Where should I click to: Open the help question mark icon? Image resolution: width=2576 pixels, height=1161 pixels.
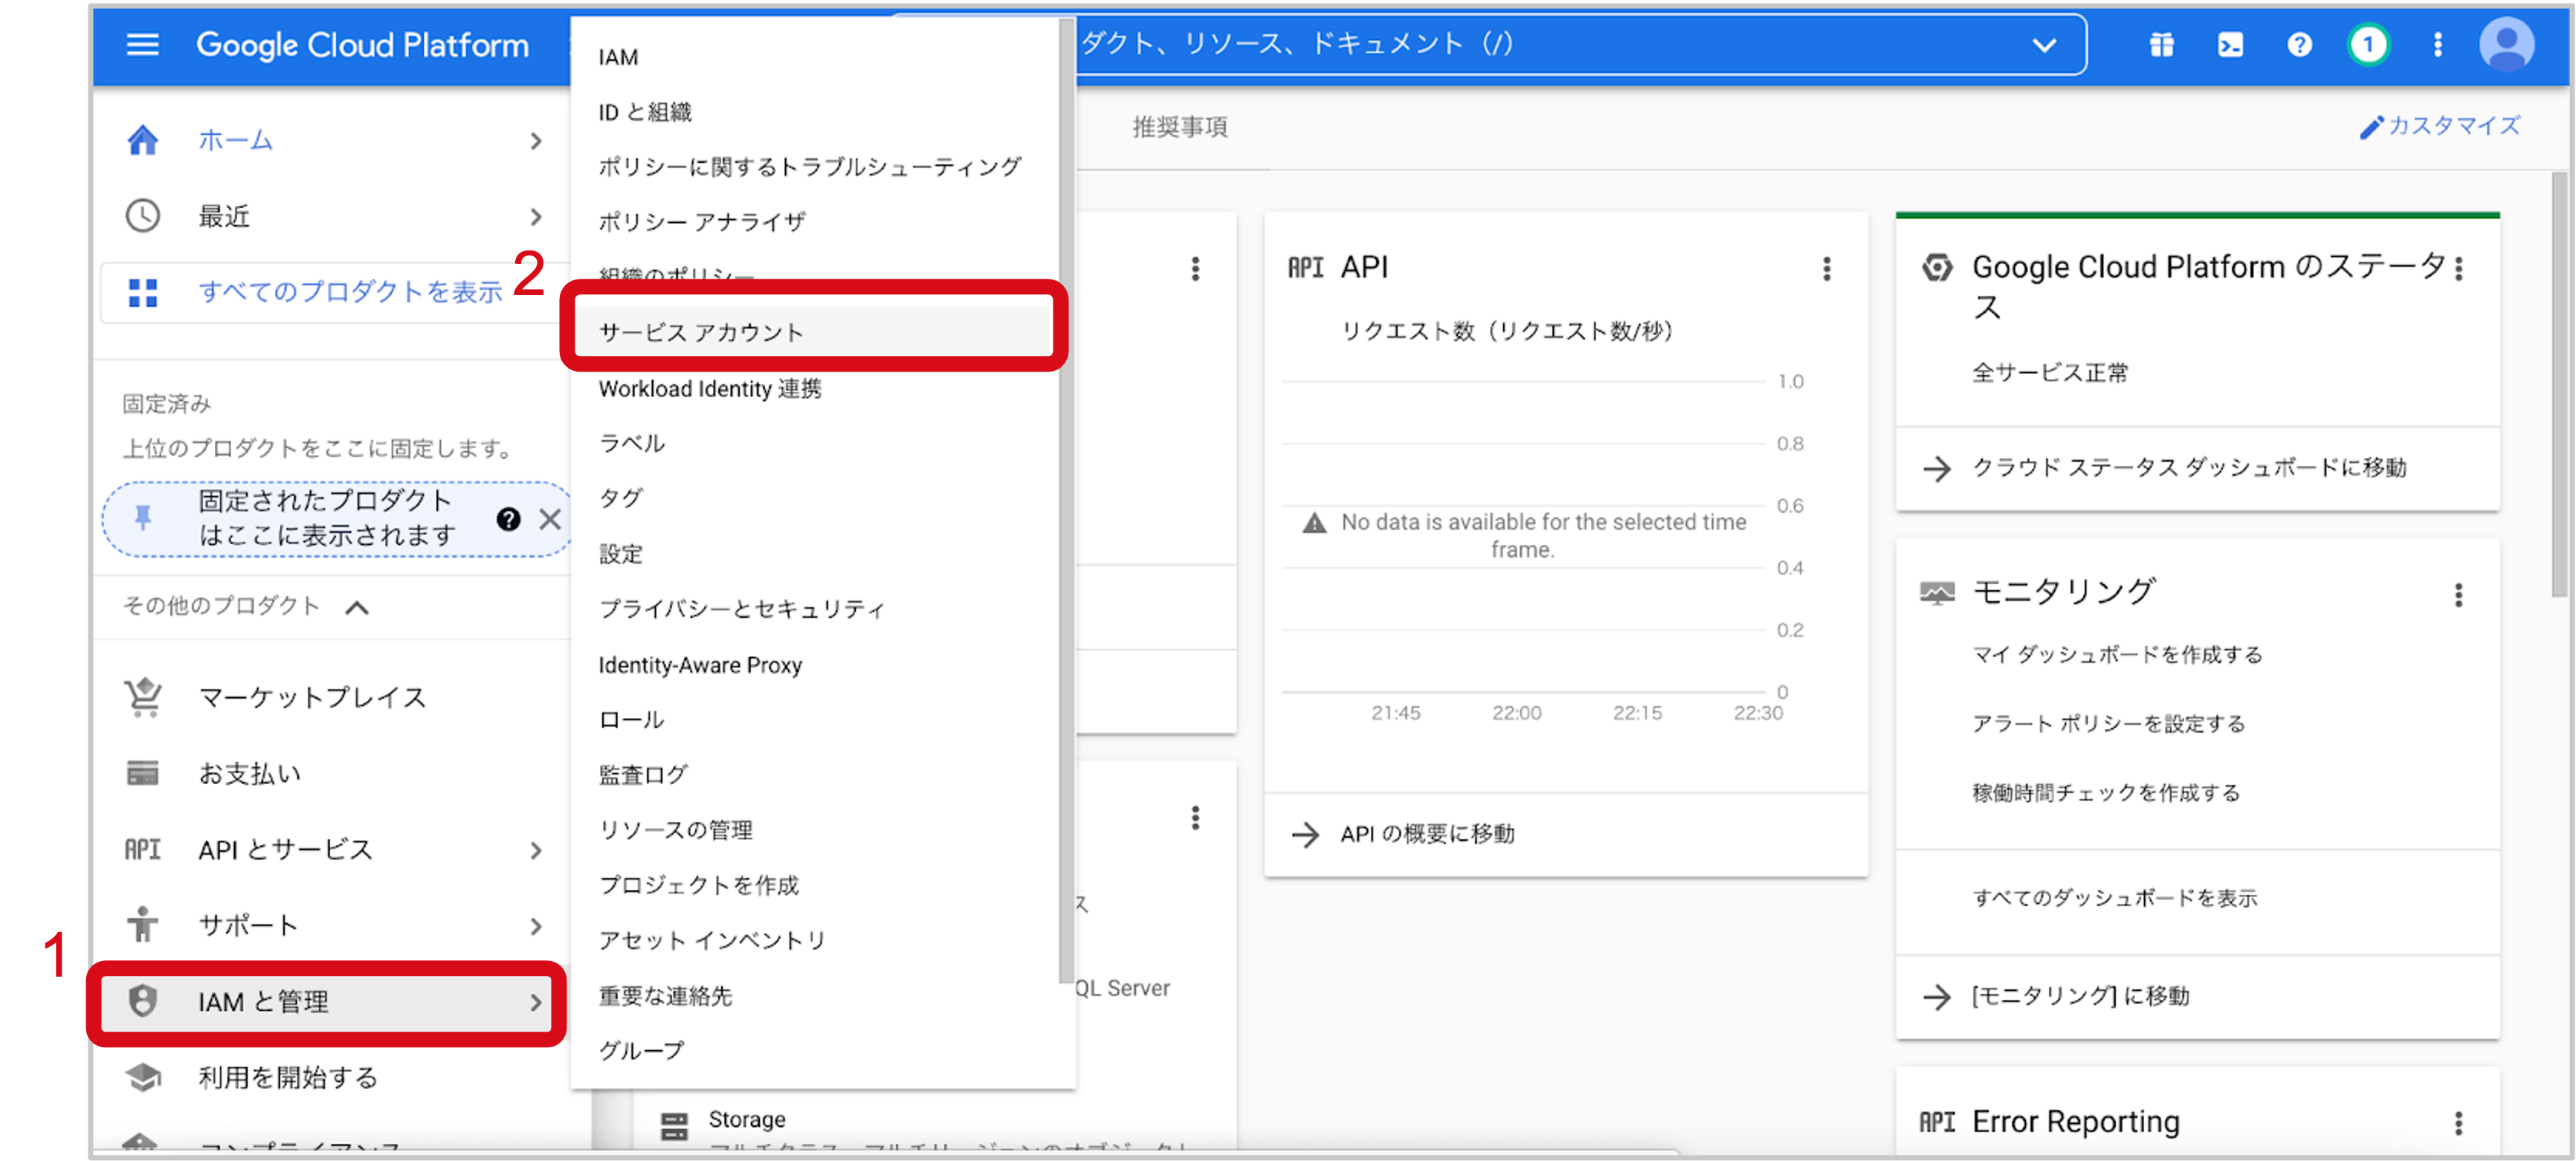[2299, 45]
